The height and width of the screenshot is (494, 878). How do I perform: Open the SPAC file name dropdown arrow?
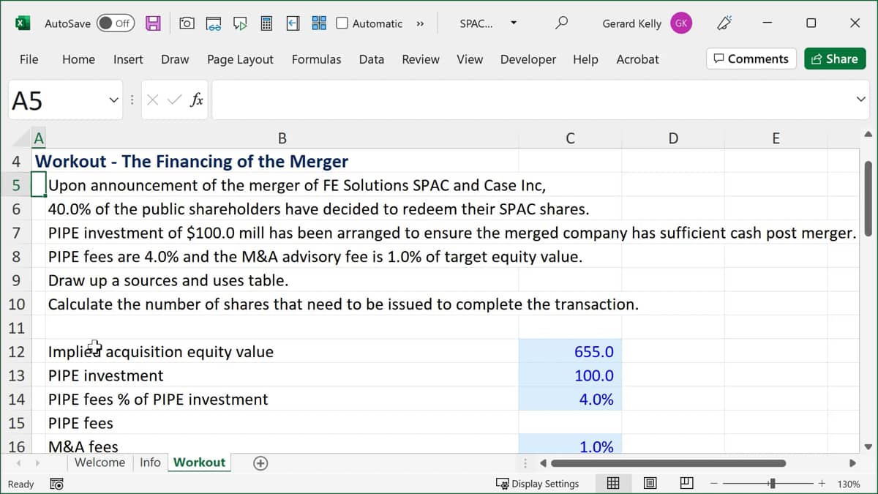click(514, 23)
